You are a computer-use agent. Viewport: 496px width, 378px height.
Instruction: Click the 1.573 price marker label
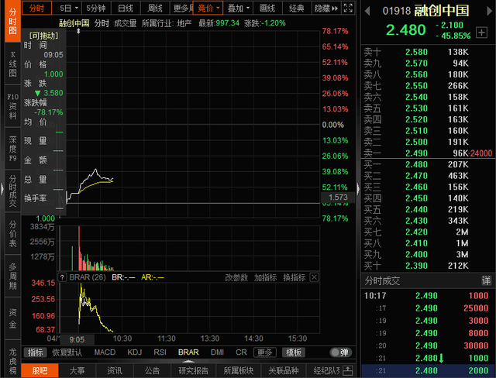(x=338, y=198)
